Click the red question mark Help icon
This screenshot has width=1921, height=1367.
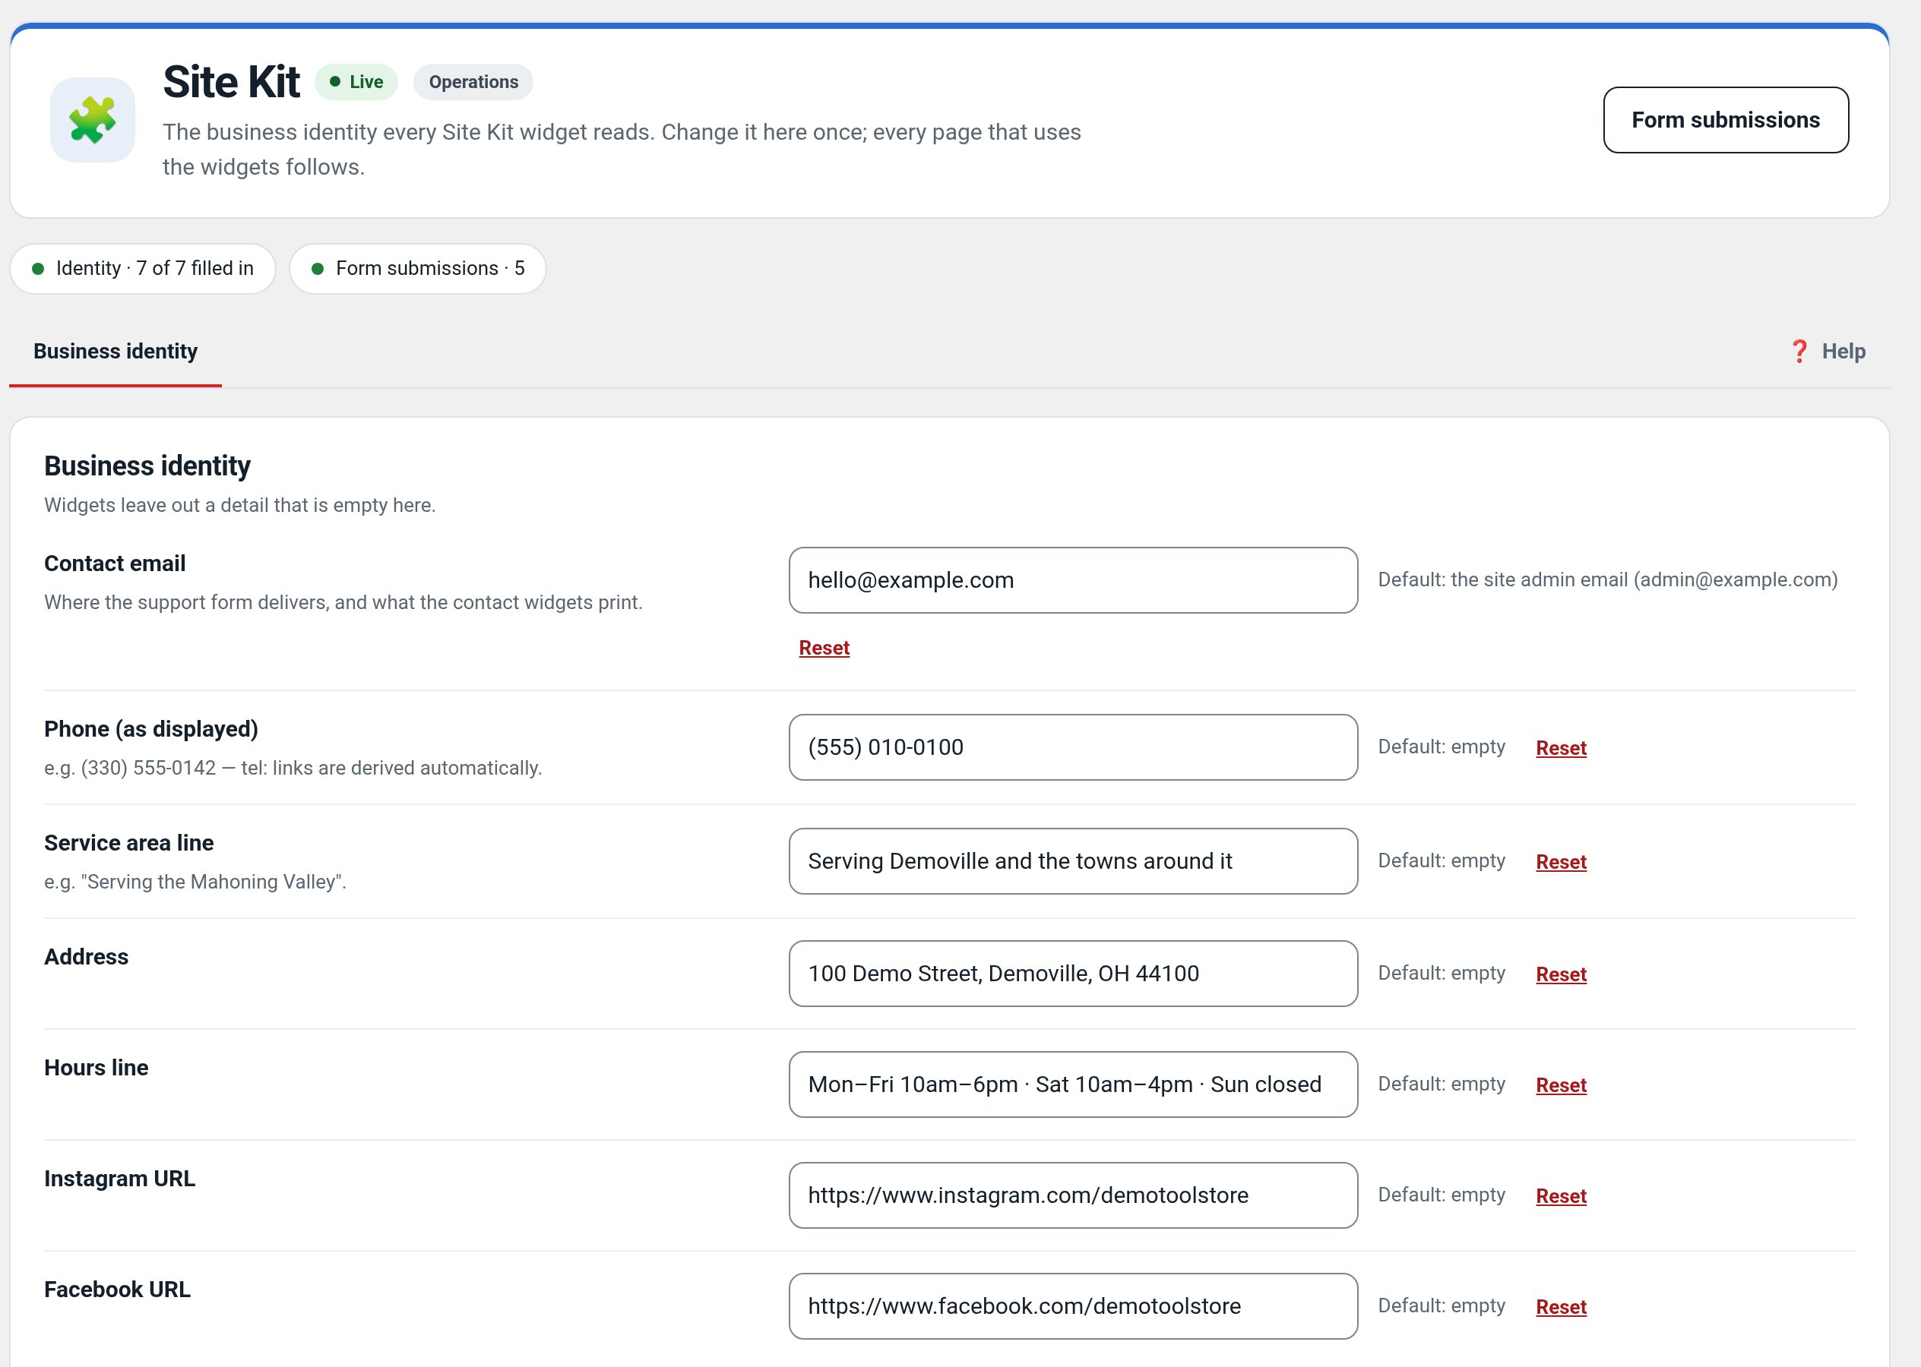[1799, 351]
